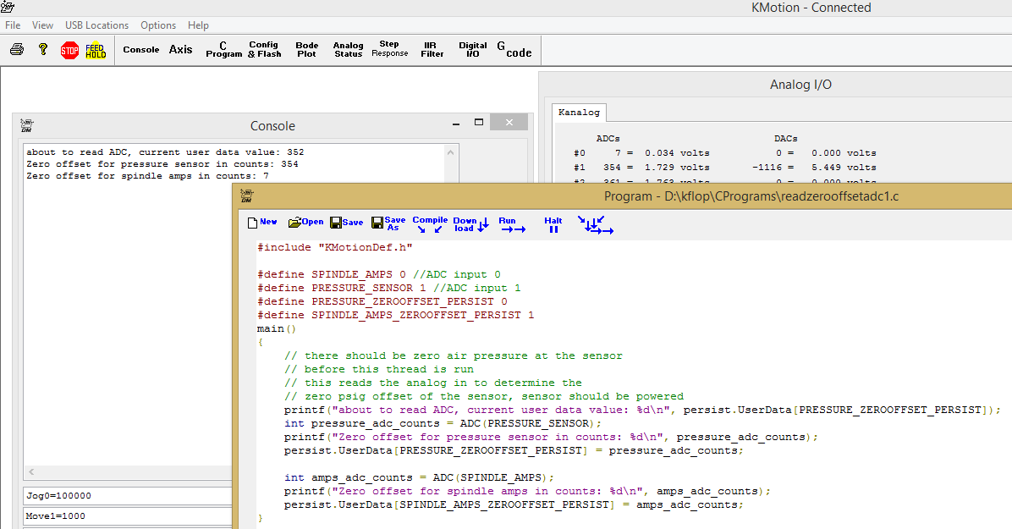This screenshot has height=529, width=1012.
Task: Open the Bode Plot screen
Action: pos(306,50)
